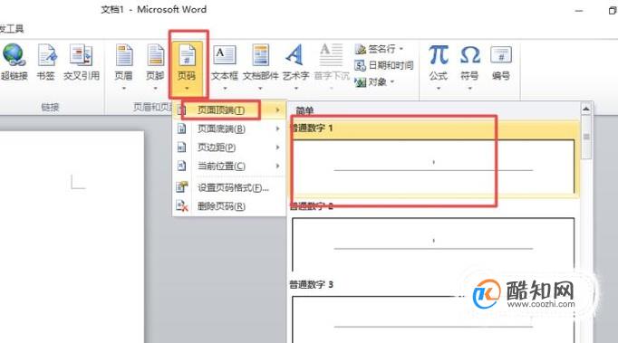Open dropdown arrow under 文本框
Viewport: 618px width, 343px height.
coord(225,88)
